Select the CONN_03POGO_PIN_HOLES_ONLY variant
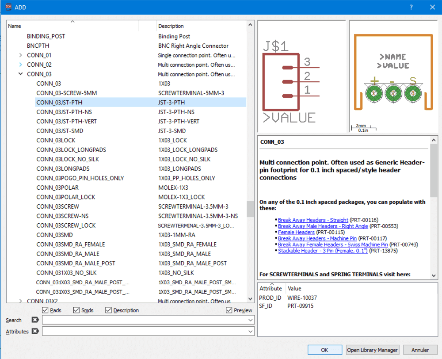This screenshot has width=442, height=359. [80, 178]
